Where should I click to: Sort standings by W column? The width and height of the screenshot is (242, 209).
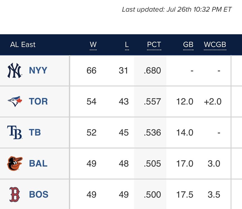(93, 45)
